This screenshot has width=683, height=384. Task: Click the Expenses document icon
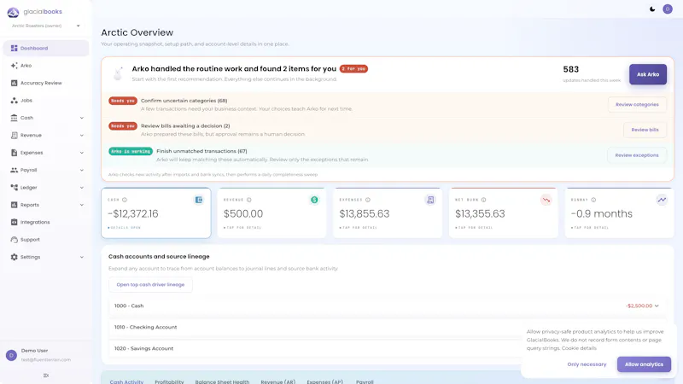tap(14, 153)
